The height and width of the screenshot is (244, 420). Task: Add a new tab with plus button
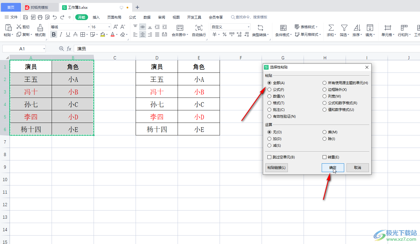137,7
